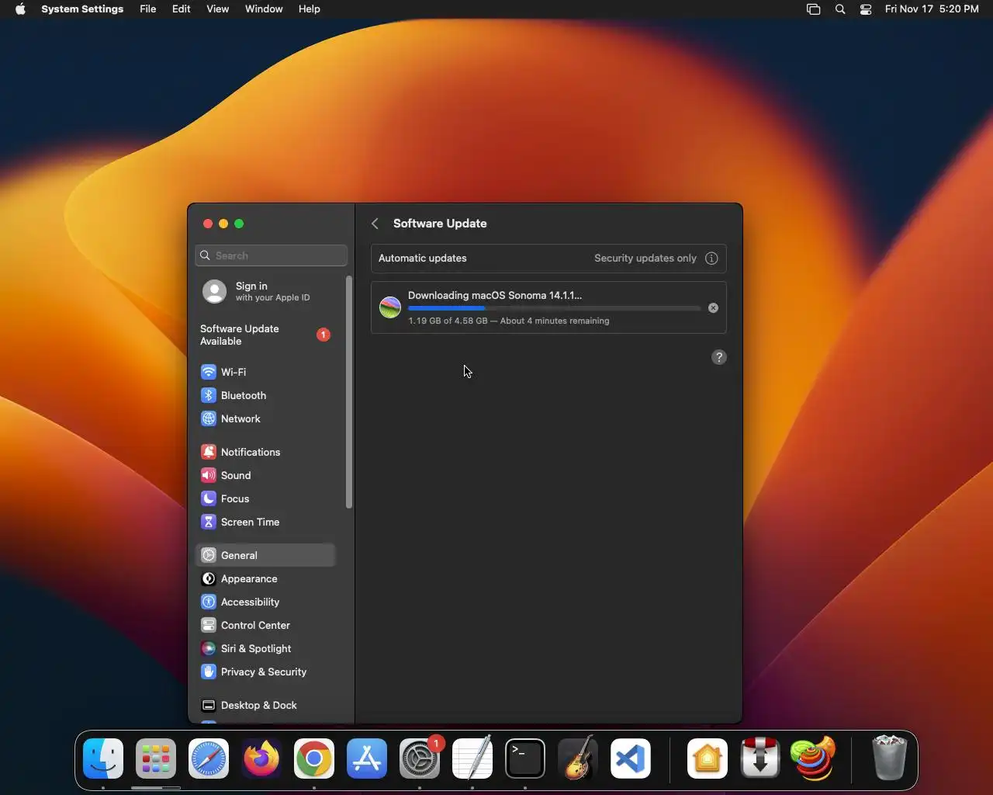993x795 pixels.
Task: Open Control Center from menu bar
Action: [866, 9]
